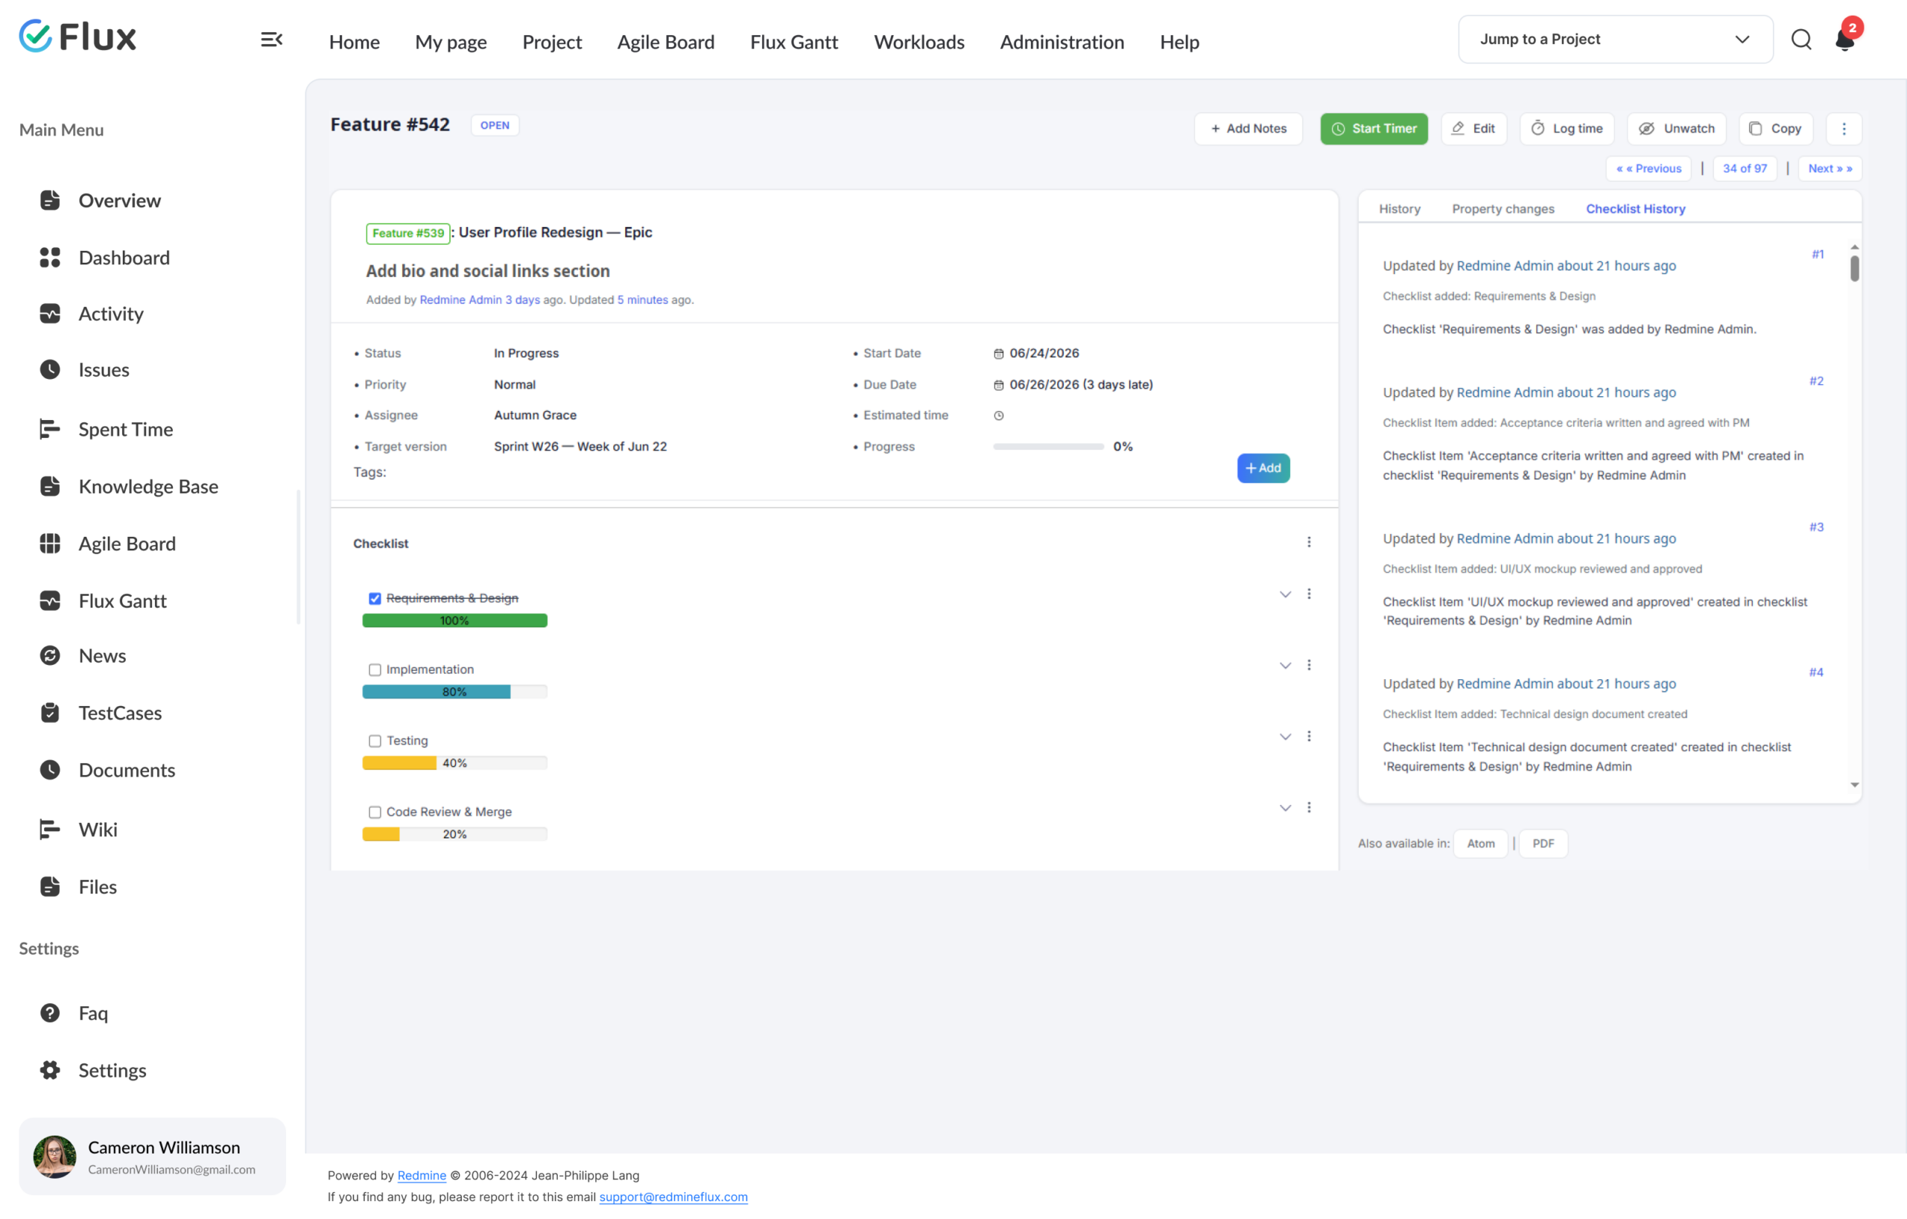Image resolution: width=1907 pixels, height=1219 pixels.
Task: Open Workloads in the top menu
Action: [x=918, y=42]
